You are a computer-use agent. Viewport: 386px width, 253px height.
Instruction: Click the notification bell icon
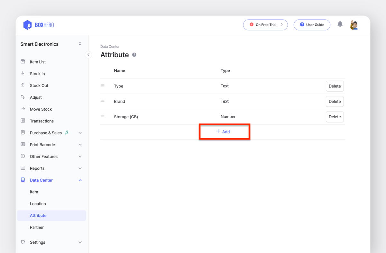pyautogui.click(x=340, y=24)
